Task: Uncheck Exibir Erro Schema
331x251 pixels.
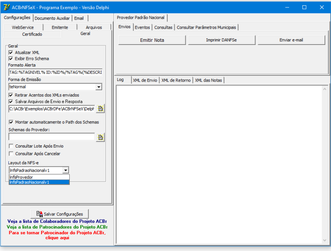Action: point(11,59)
